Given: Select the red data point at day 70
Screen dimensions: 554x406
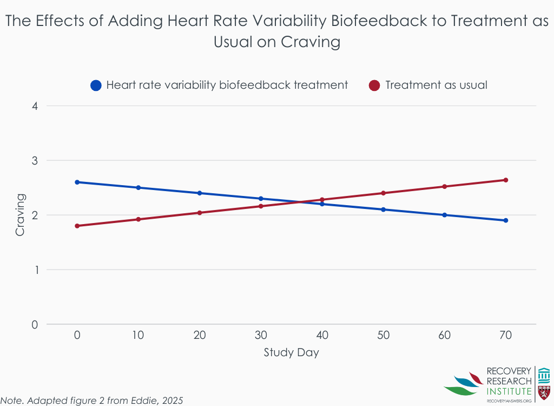Looking at the screenshot, I should pos(506,180).
